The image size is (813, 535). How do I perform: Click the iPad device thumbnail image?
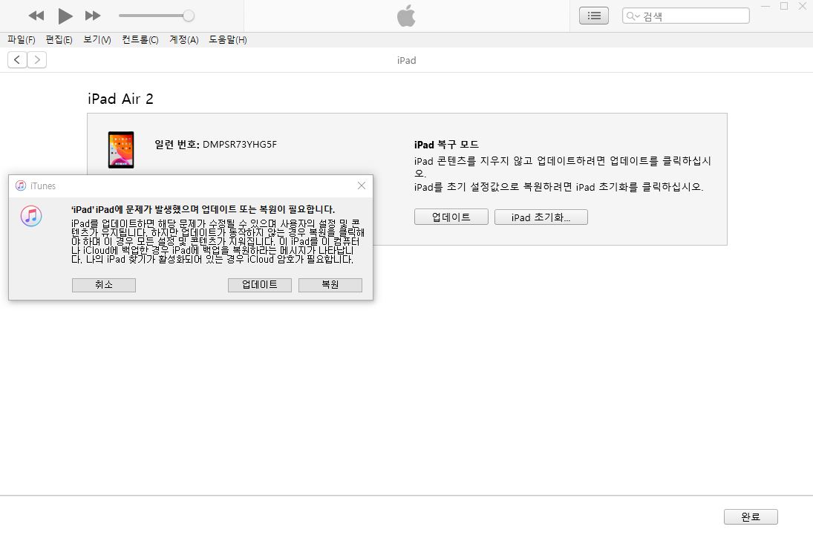click(x=121, y=150)
